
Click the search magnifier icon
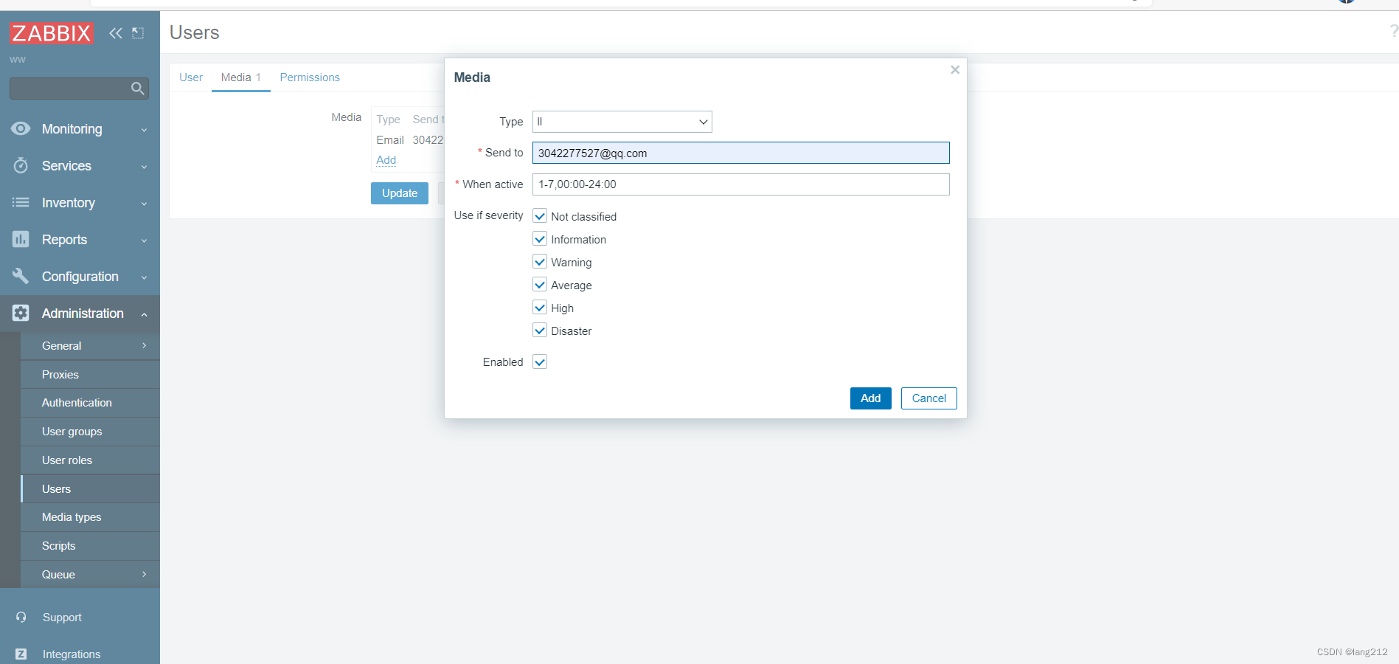[137, 89]
